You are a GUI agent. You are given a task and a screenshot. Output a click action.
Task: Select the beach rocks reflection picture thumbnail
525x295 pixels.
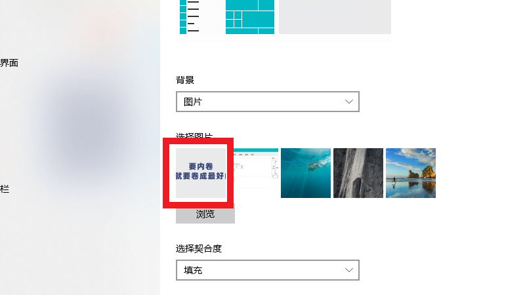tap(411, 173)
